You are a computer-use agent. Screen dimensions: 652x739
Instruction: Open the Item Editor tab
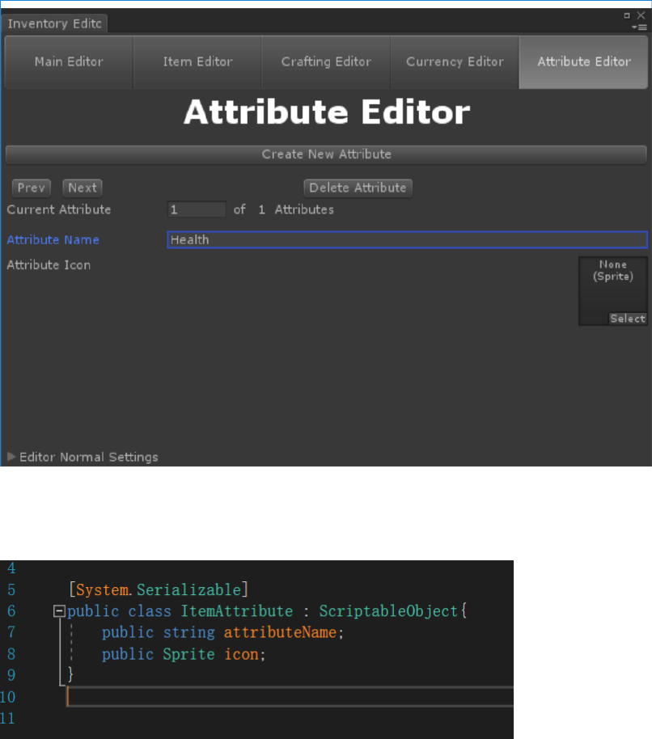pyautogui.click(x=197, y=61)
